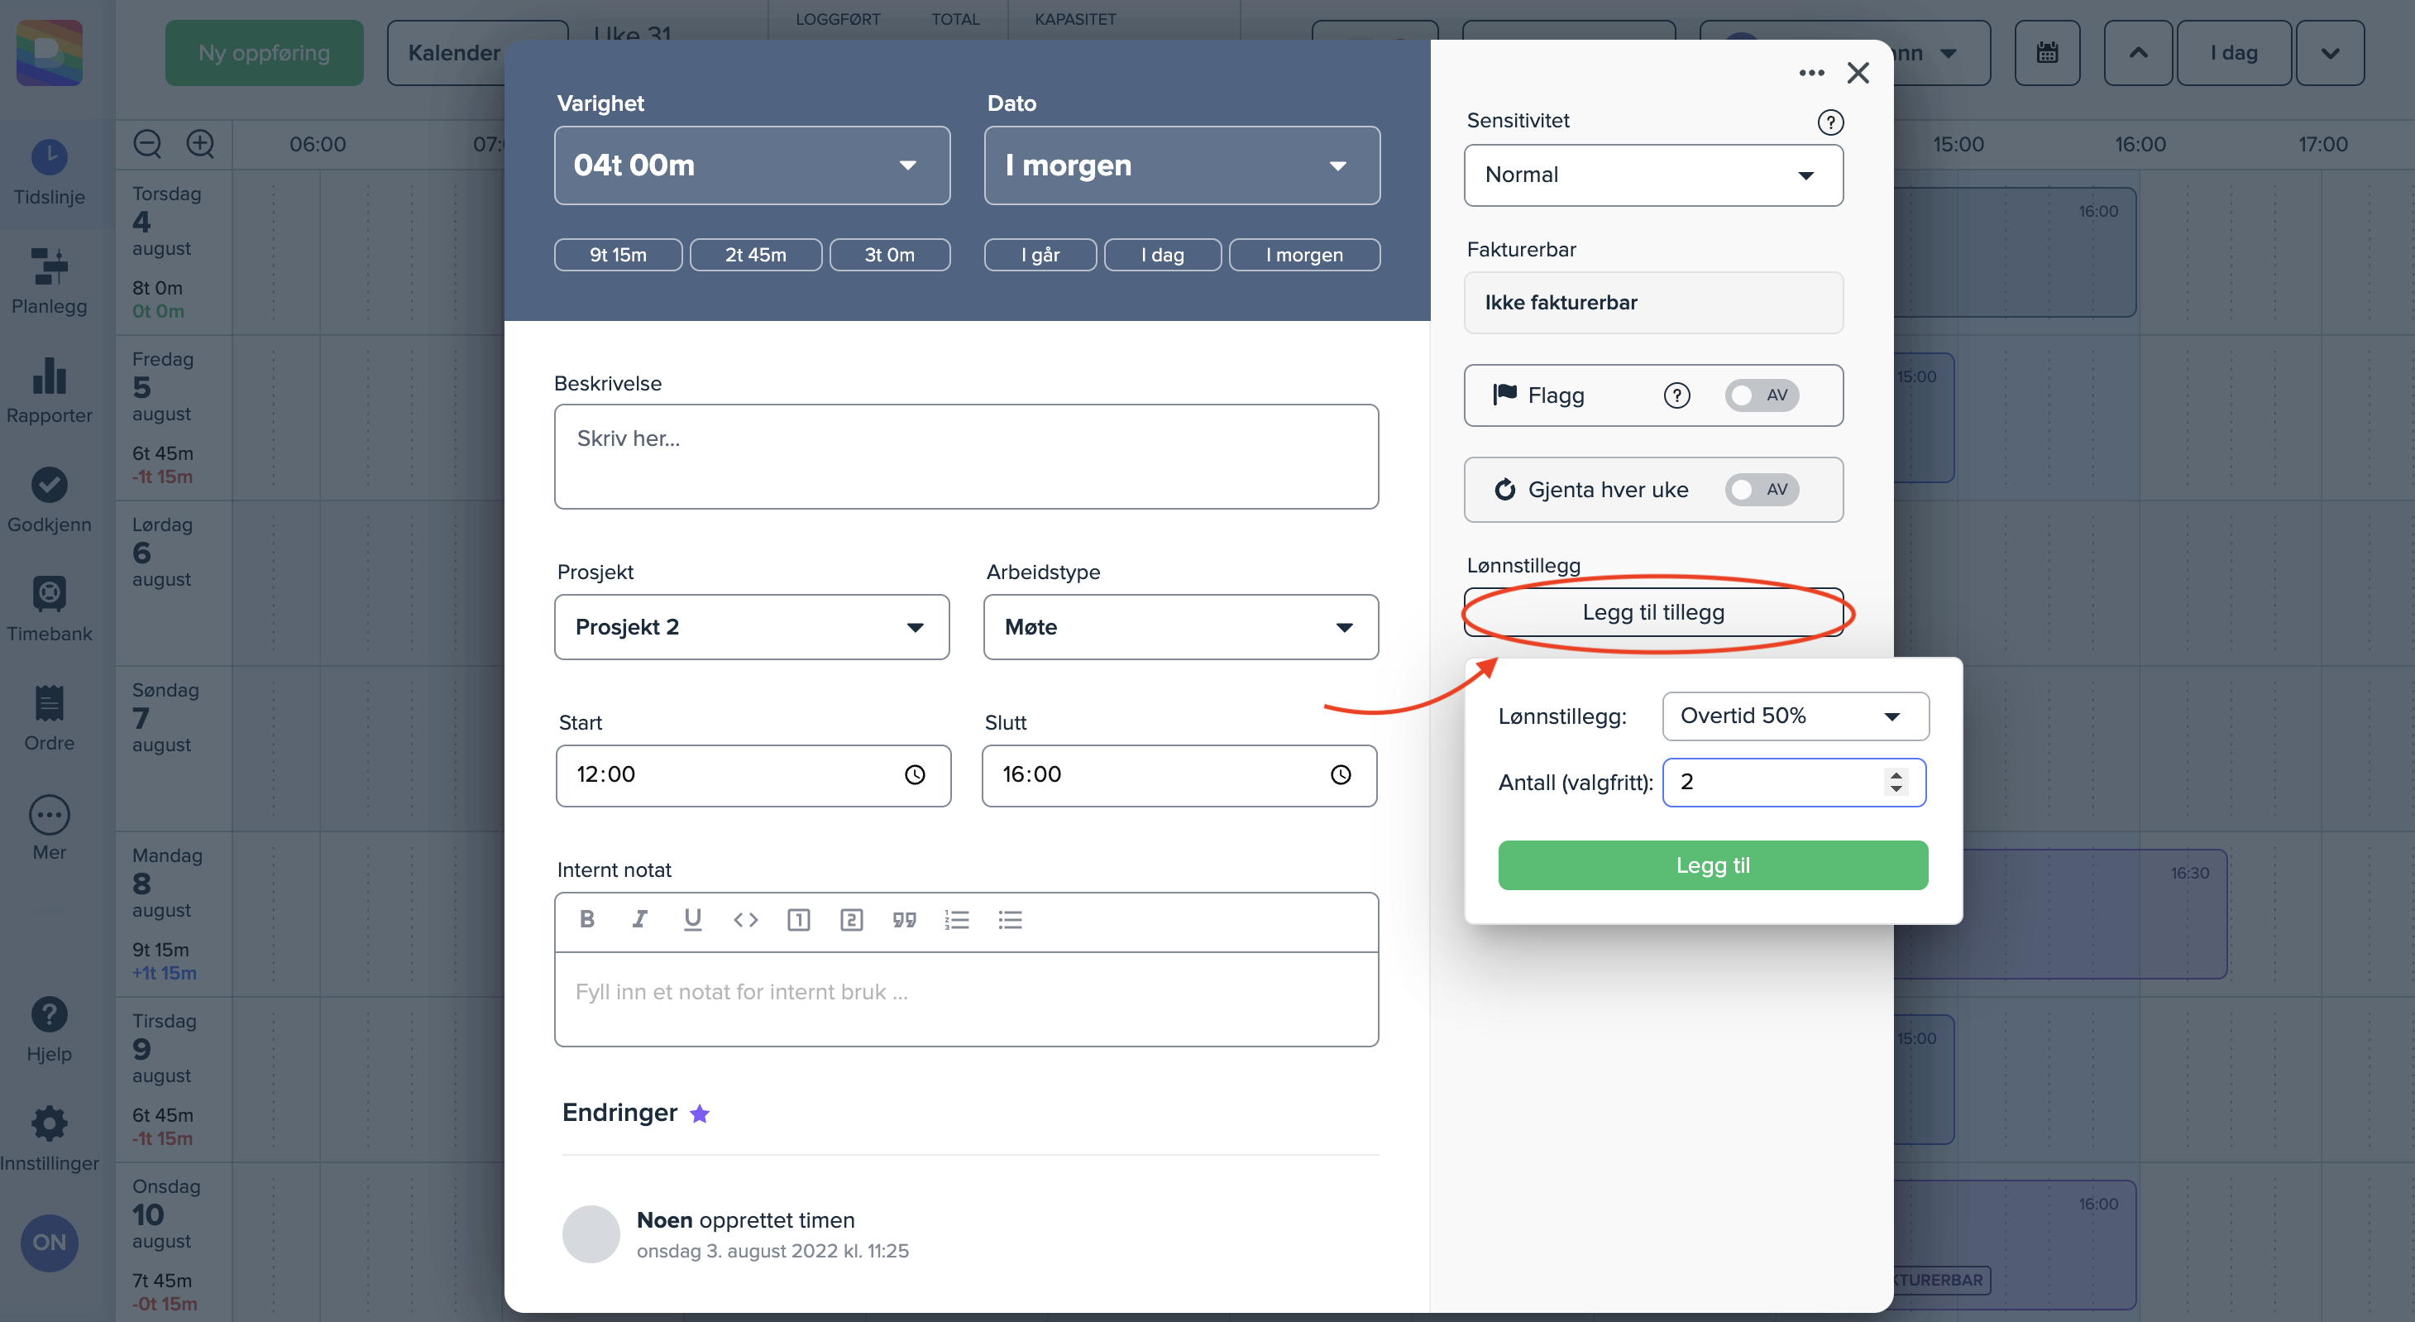Click the green Legg til button
This screenshot has height=1322, width=2415.
click(1712, 865)
